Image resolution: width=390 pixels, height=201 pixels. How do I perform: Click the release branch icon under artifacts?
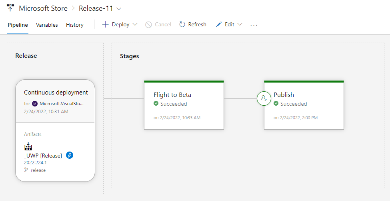coord(26,170)
